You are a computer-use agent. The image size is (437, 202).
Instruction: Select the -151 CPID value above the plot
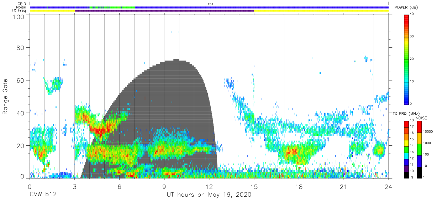pos(209,4)
